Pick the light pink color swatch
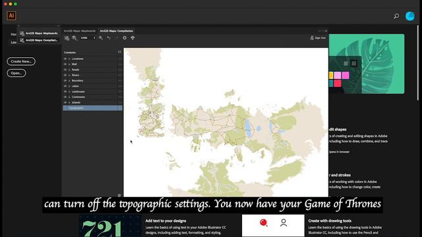Image resolution: width=422 pixels, height=237 pixels. pyautogui.click(x=338, y=75)
